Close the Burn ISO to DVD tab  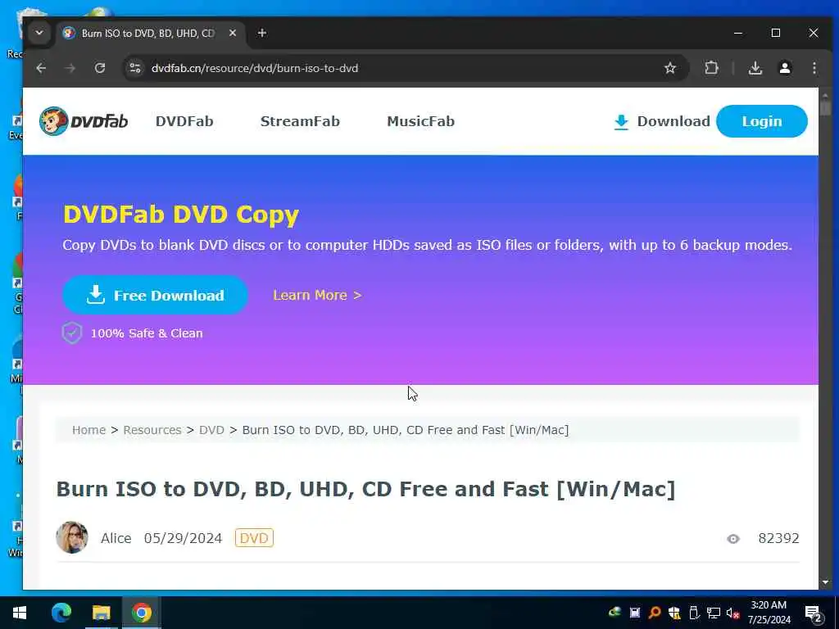pos(233,33)
